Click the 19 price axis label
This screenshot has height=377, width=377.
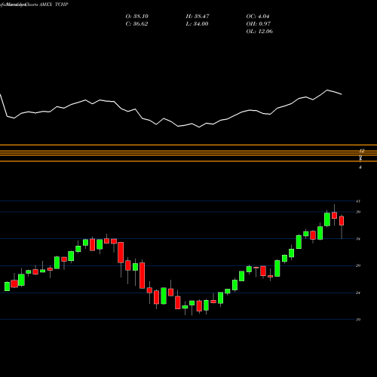coord(358,320)
